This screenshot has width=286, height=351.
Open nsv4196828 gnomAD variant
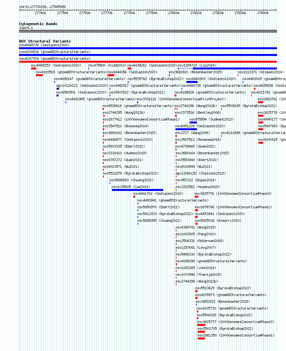pyautogui.click(x=210, y=92)
